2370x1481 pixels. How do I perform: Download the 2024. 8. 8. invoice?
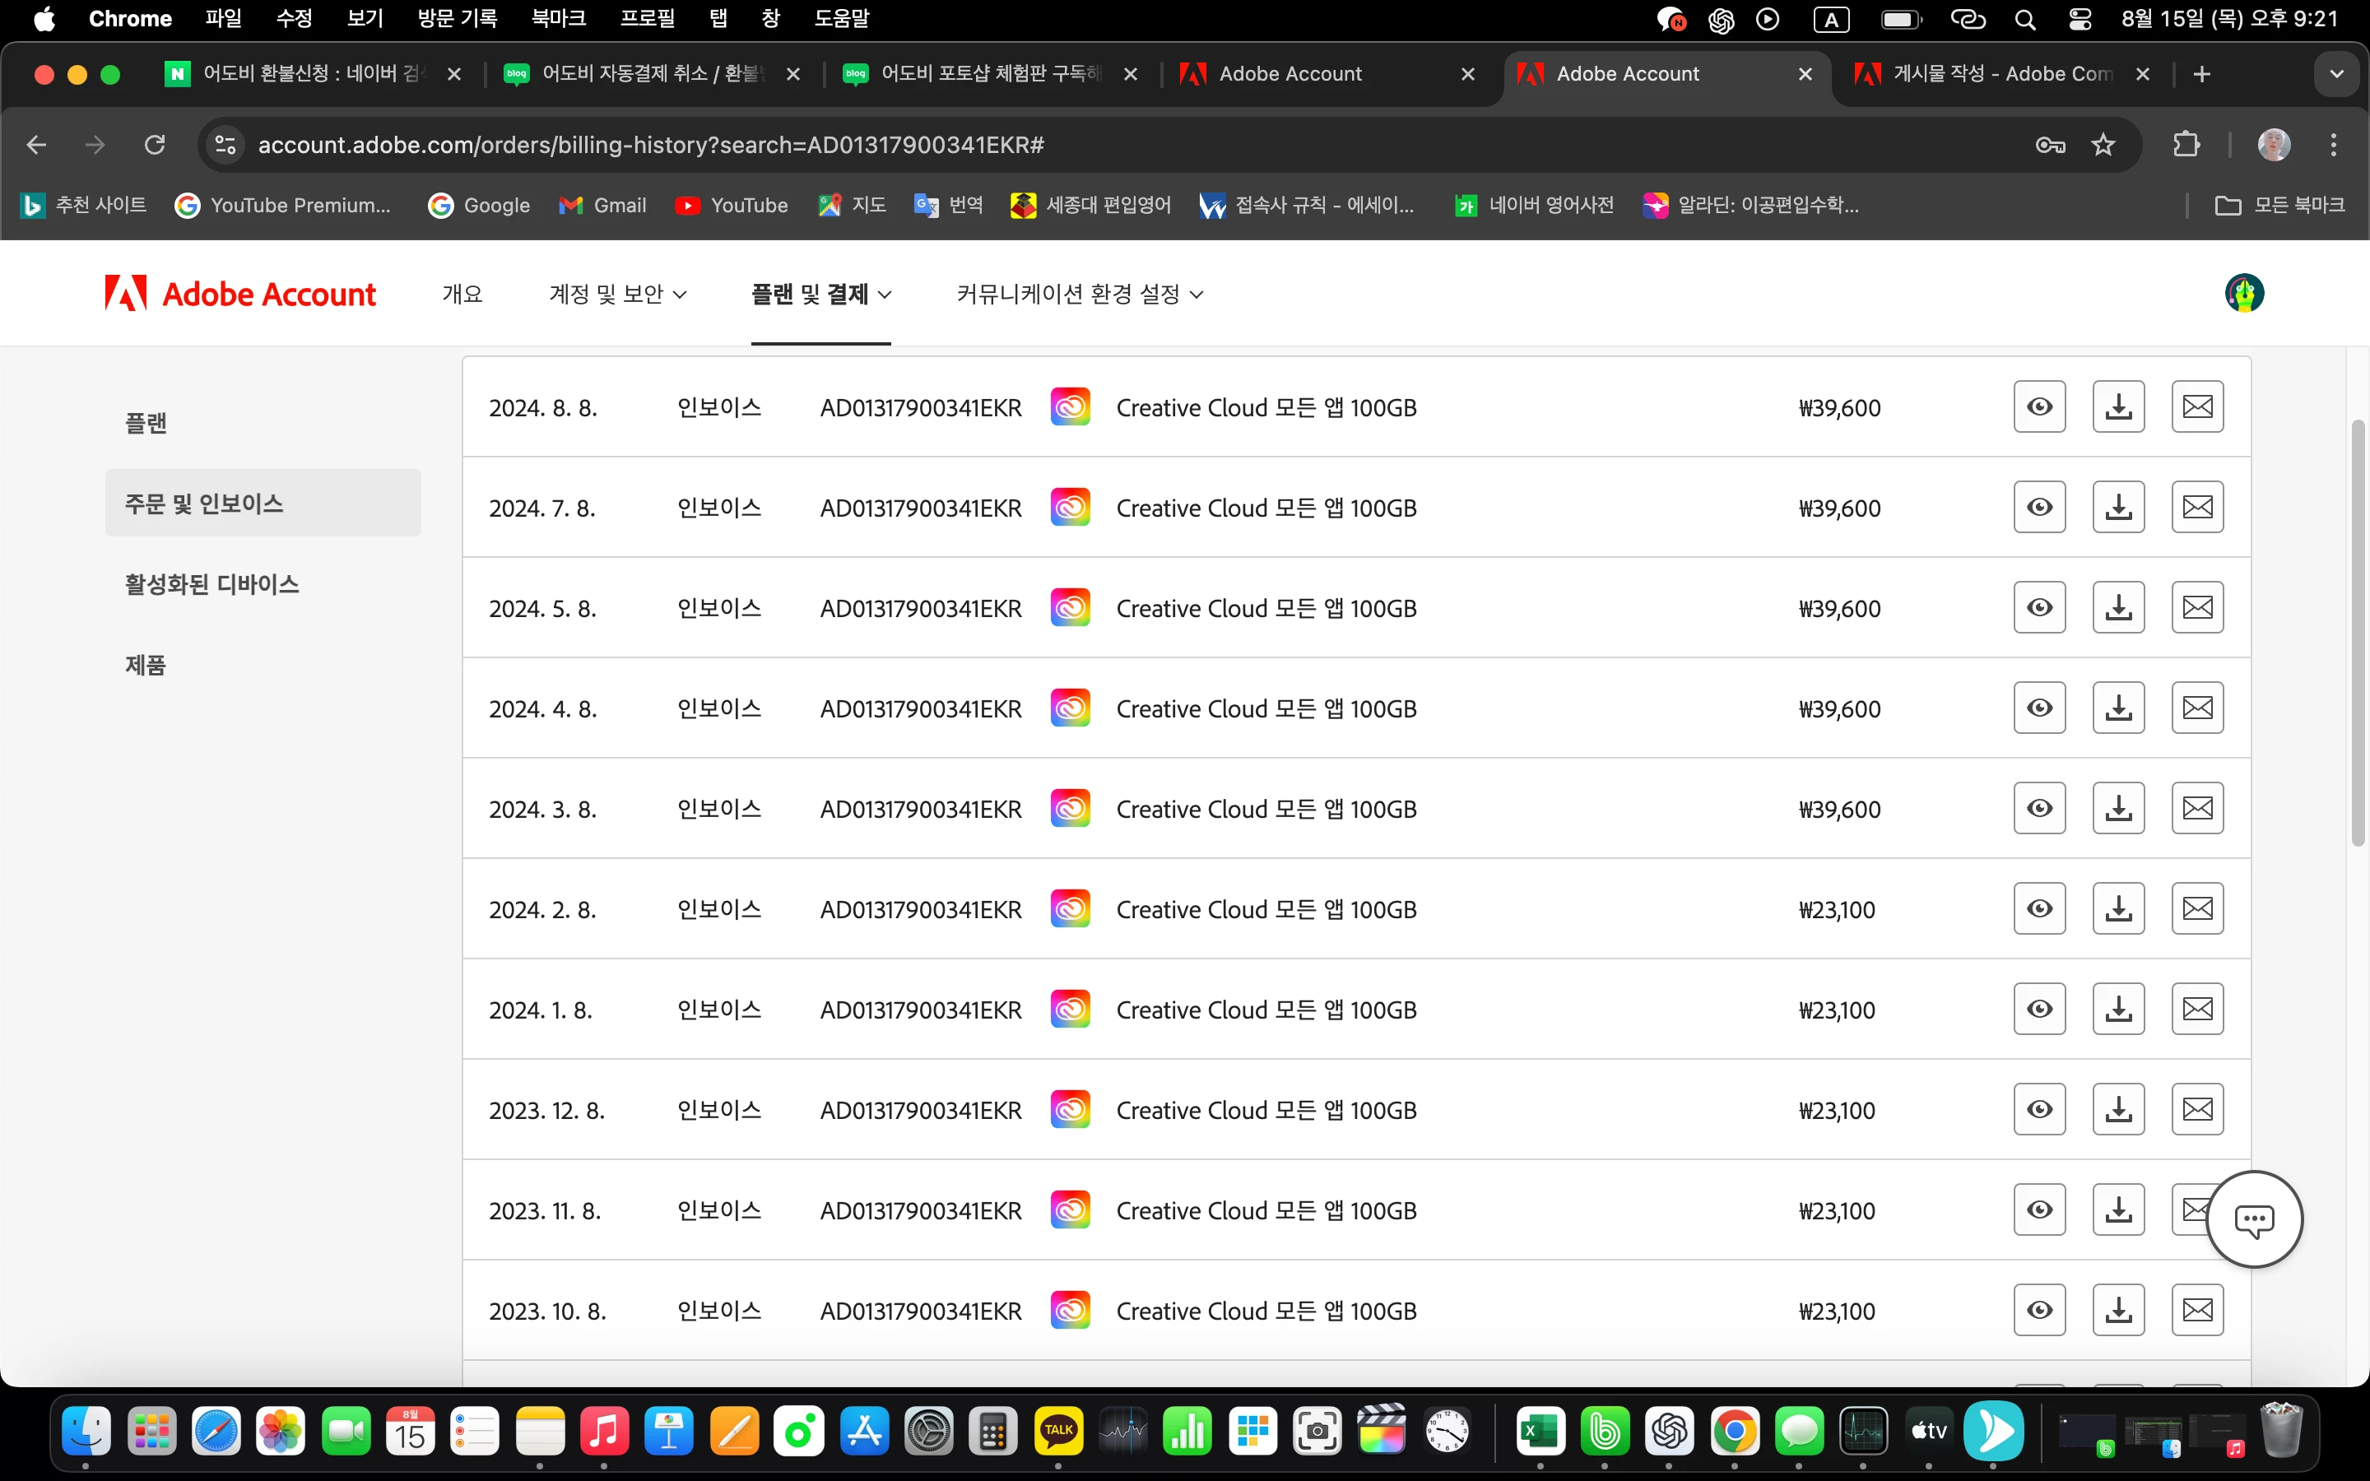[x=2118, y=406]
